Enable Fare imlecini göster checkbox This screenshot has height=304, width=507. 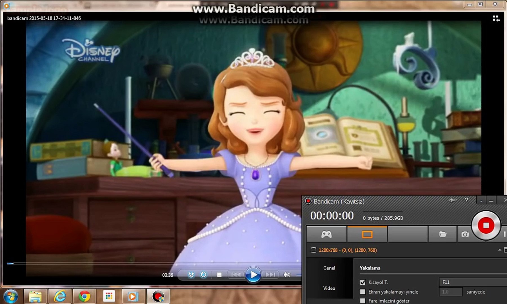point(363,301)
